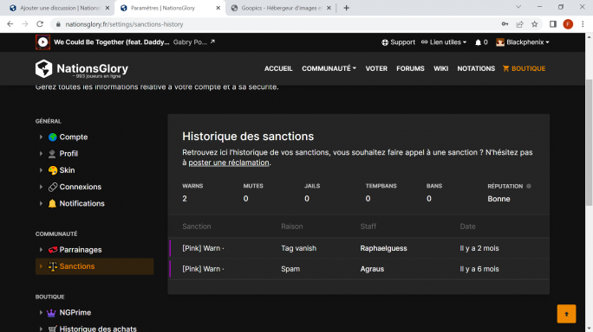Click the Support globe icon

(385, 42)
